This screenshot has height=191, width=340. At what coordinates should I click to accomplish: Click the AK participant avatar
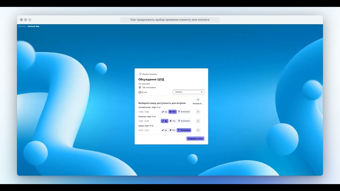[x=198, y=99]
